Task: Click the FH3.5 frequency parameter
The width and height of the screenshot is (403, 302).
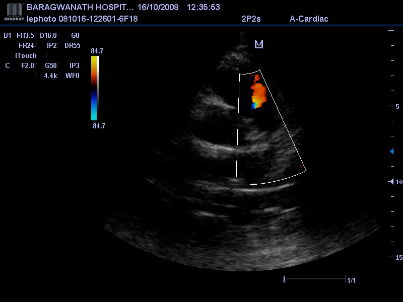Action: pyautogui.click(x=25, y=35)
